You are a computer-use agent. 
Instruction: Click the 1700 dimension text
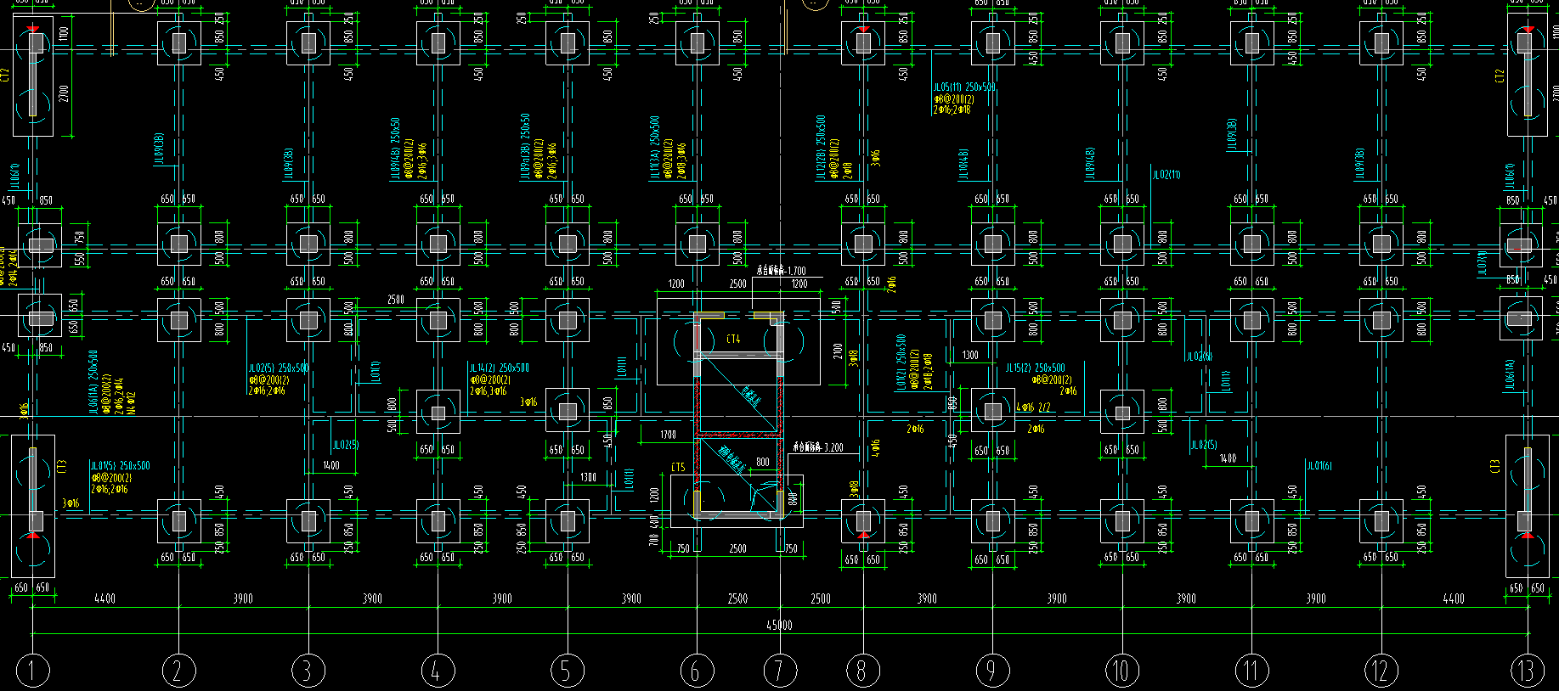click(x=668, y=435)
